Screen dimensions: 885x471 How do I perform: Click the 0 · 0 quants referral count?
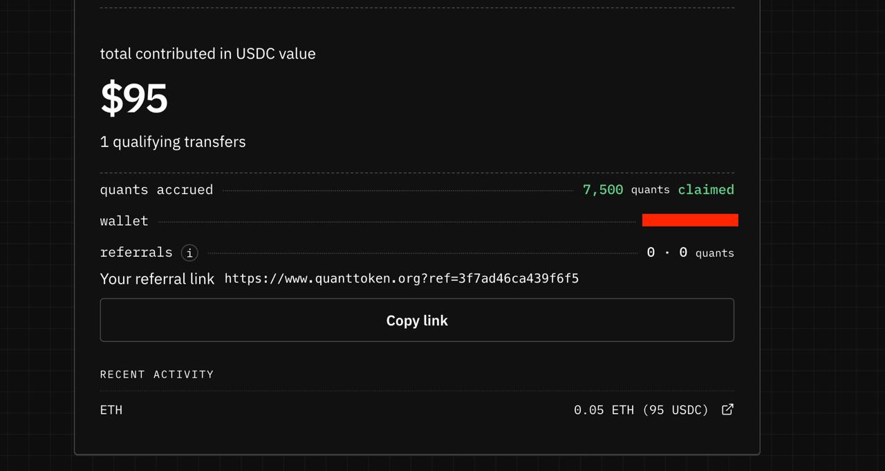point(690,253)
